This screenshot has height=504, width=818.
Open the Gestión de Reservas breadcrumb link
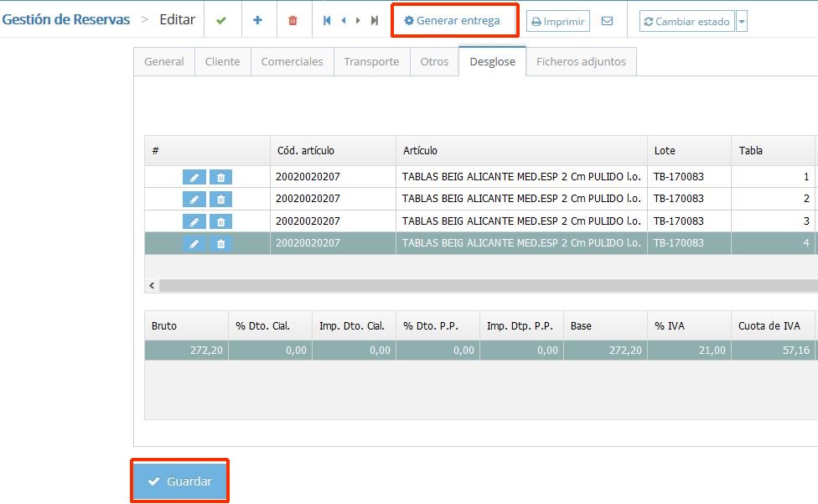point(65,20)
